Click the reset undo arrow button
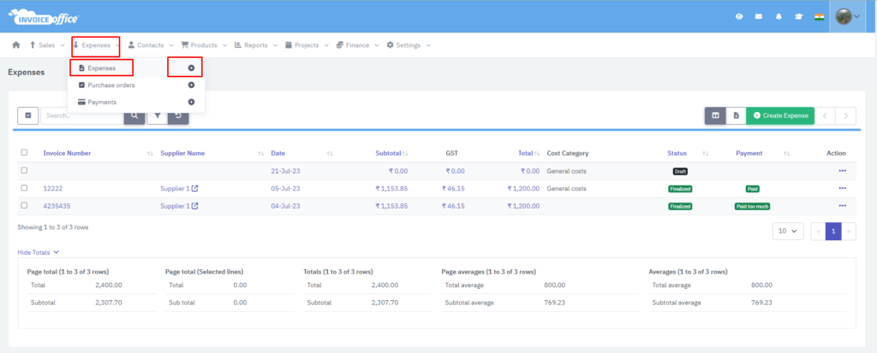The width and height of the screenshot is (877, 353). [178, 115]
